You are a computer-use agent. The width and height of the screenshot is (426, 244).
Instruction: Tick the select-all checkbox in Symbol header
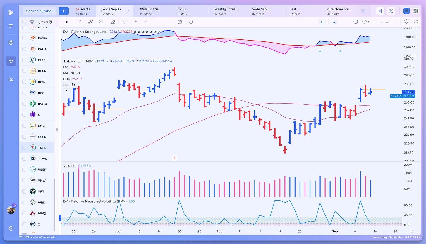coord(24,22)
